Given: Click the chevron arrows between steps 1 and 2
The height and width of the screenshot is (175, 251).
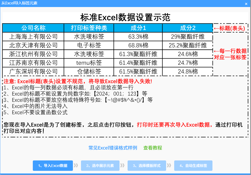Looking at the screenshot, I should pos(76,166).
